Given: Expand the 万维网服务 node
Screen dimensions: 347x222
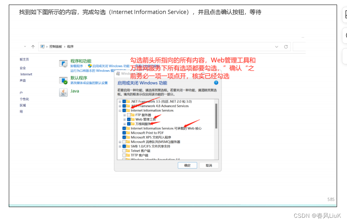Looking at the screenshot, I should tap(124, 124).
